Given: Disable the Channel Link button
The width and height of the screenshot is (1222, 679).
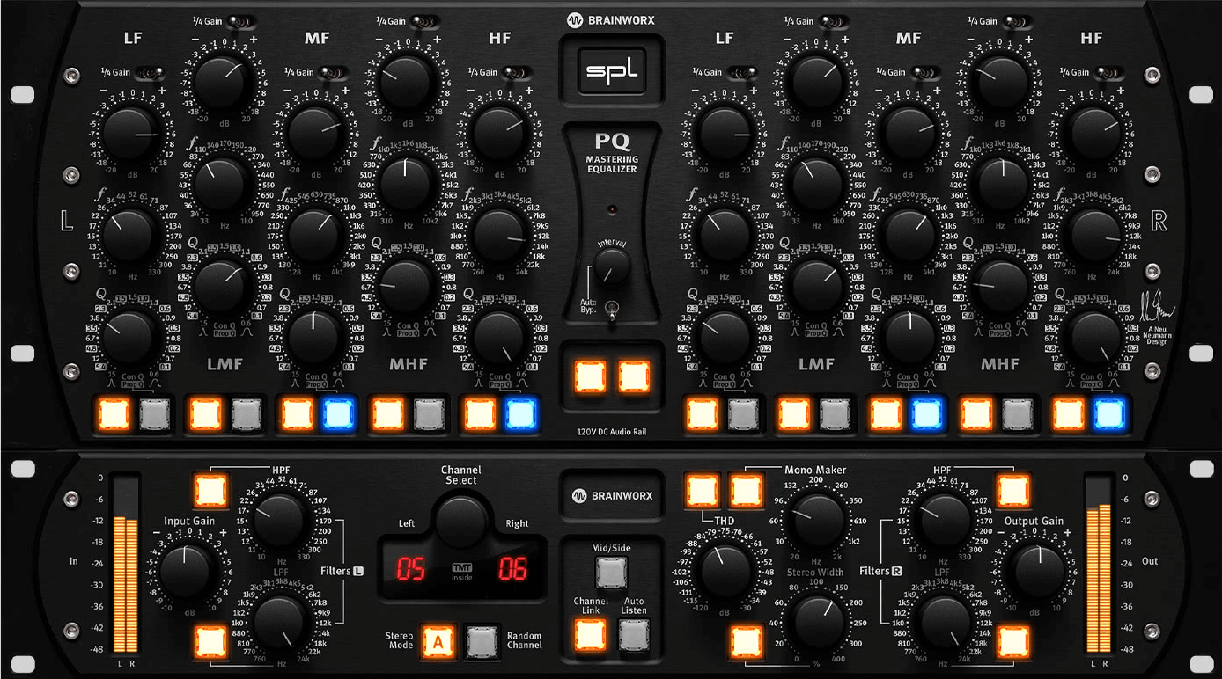Looking at the screenshot, I should [589, 634].
